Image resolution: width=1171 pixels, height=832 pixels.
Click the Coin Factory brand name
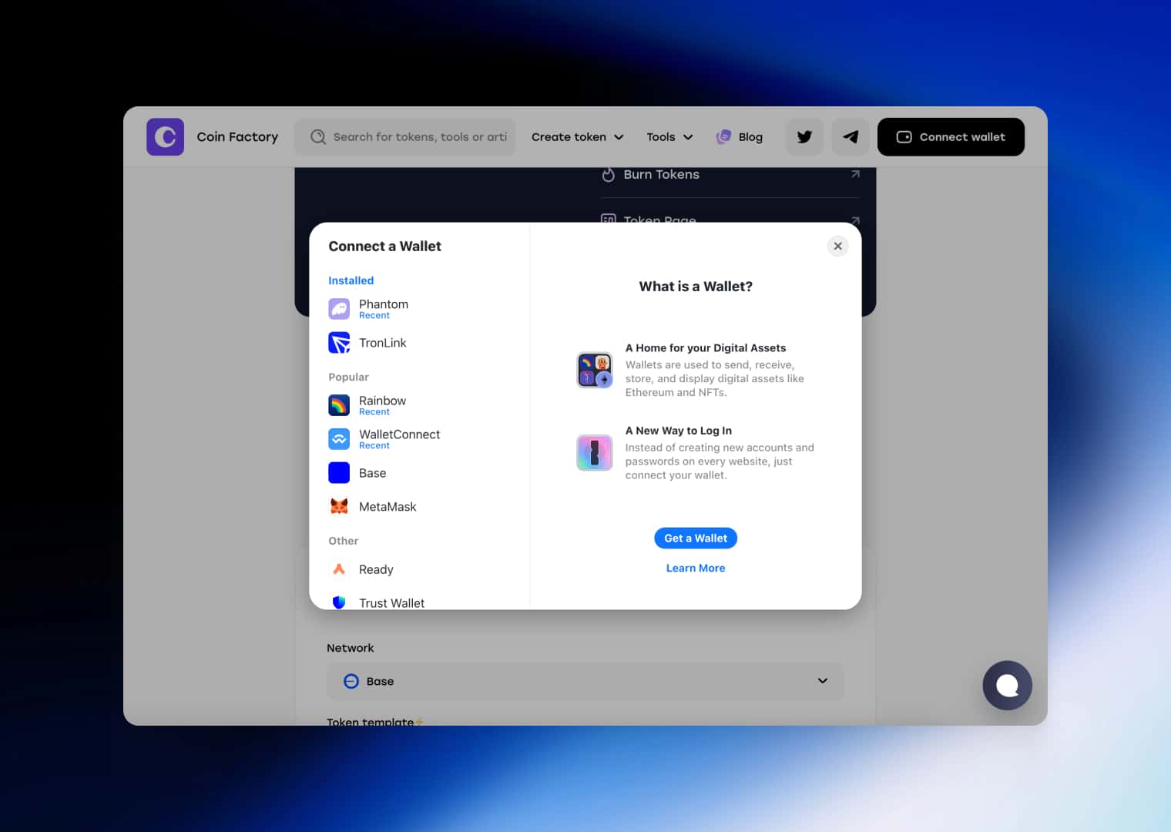(237, 137)
